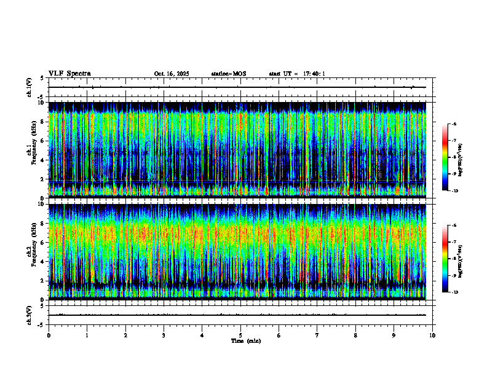The image size is (487, 376).
Task: Click time axis tick label "9"
Action: tap(394, 335)
